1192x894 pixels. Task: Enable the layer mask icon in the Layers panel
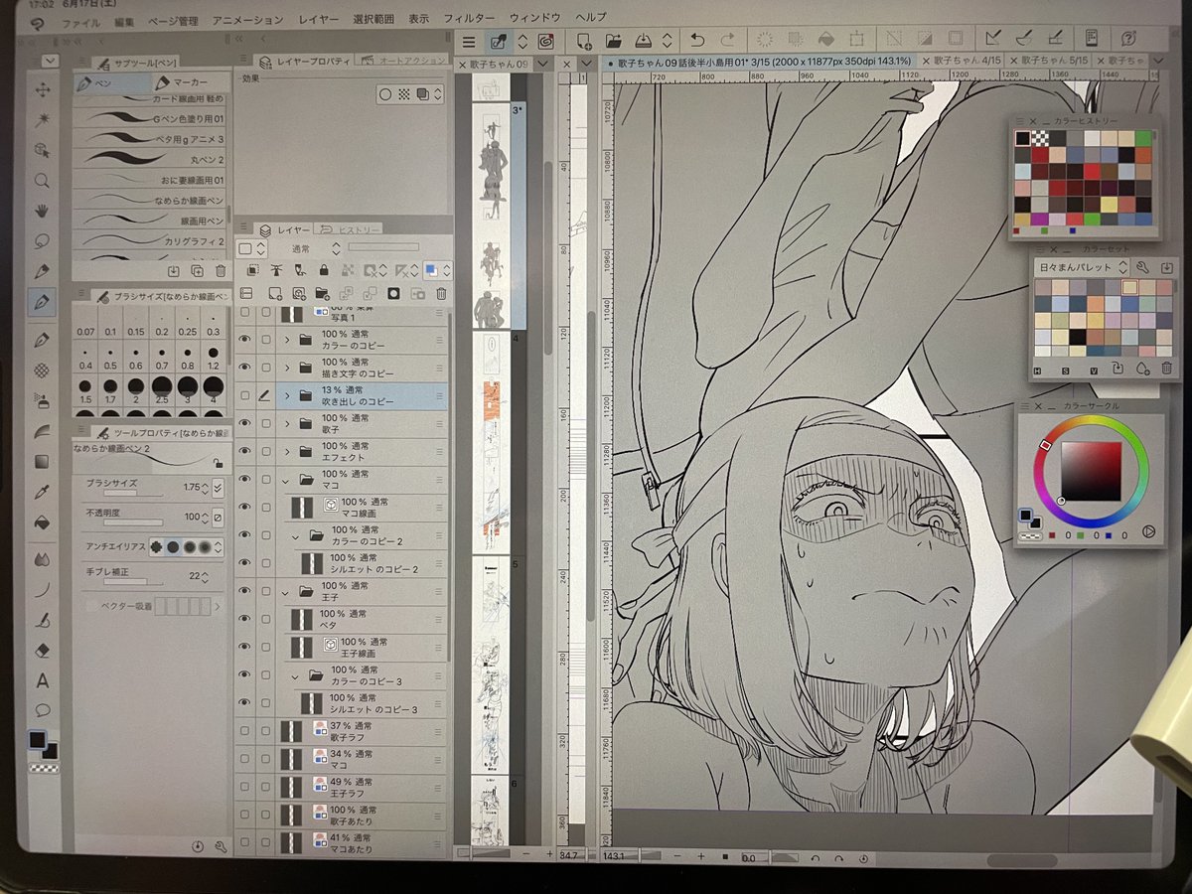[x=394, y=293]
